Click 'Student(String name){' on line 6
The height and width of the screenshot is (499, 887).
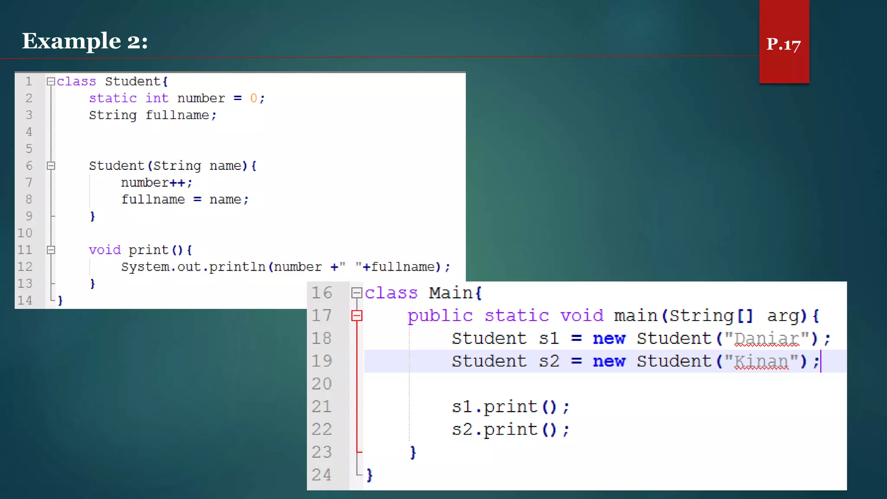[x=173, y=166]
